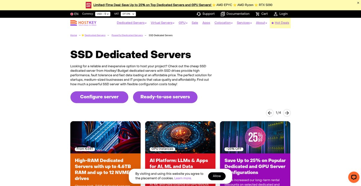361x186 pixels.
Task: Open the 25% OFF servers card image
Action: click(x=255, y=137)
